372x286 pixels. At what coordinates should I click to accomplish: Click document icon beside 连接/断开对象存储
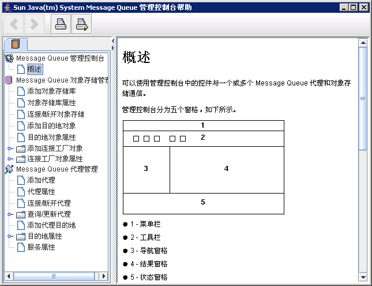coord(21,114)
